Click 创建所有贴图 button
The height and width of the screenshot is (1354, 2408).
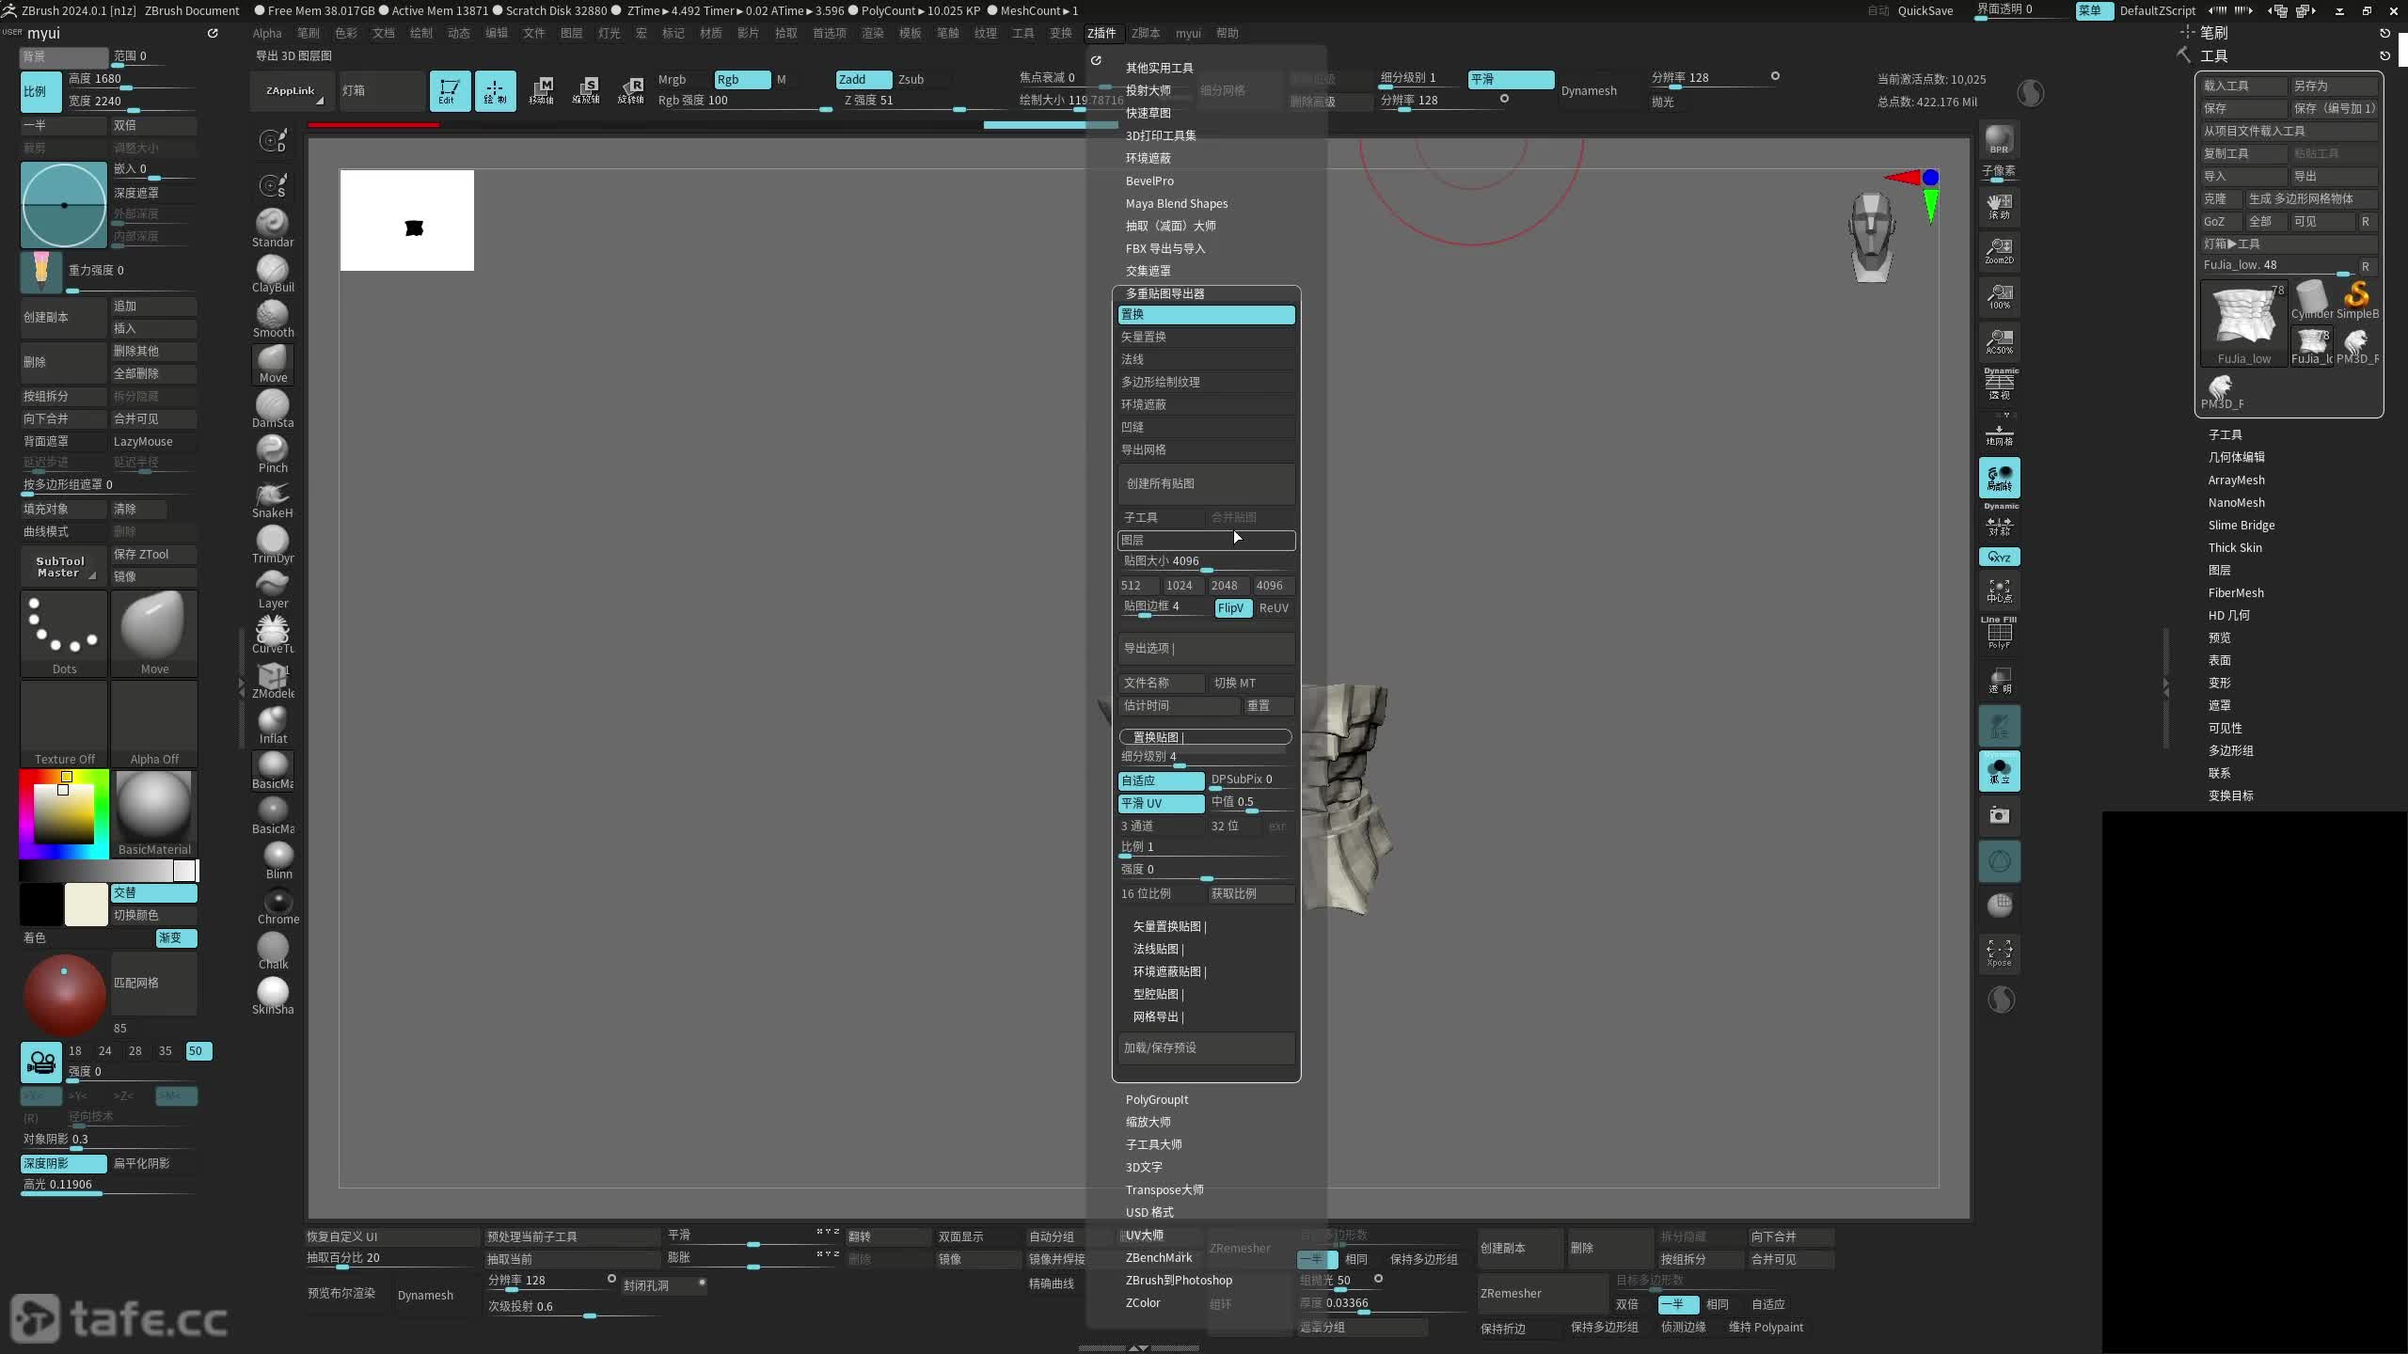point(1205,483)
